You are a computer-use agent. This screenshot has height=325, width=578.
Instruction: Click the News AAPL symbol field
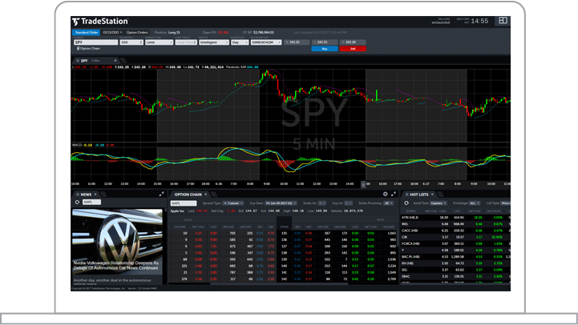[91, 202]
